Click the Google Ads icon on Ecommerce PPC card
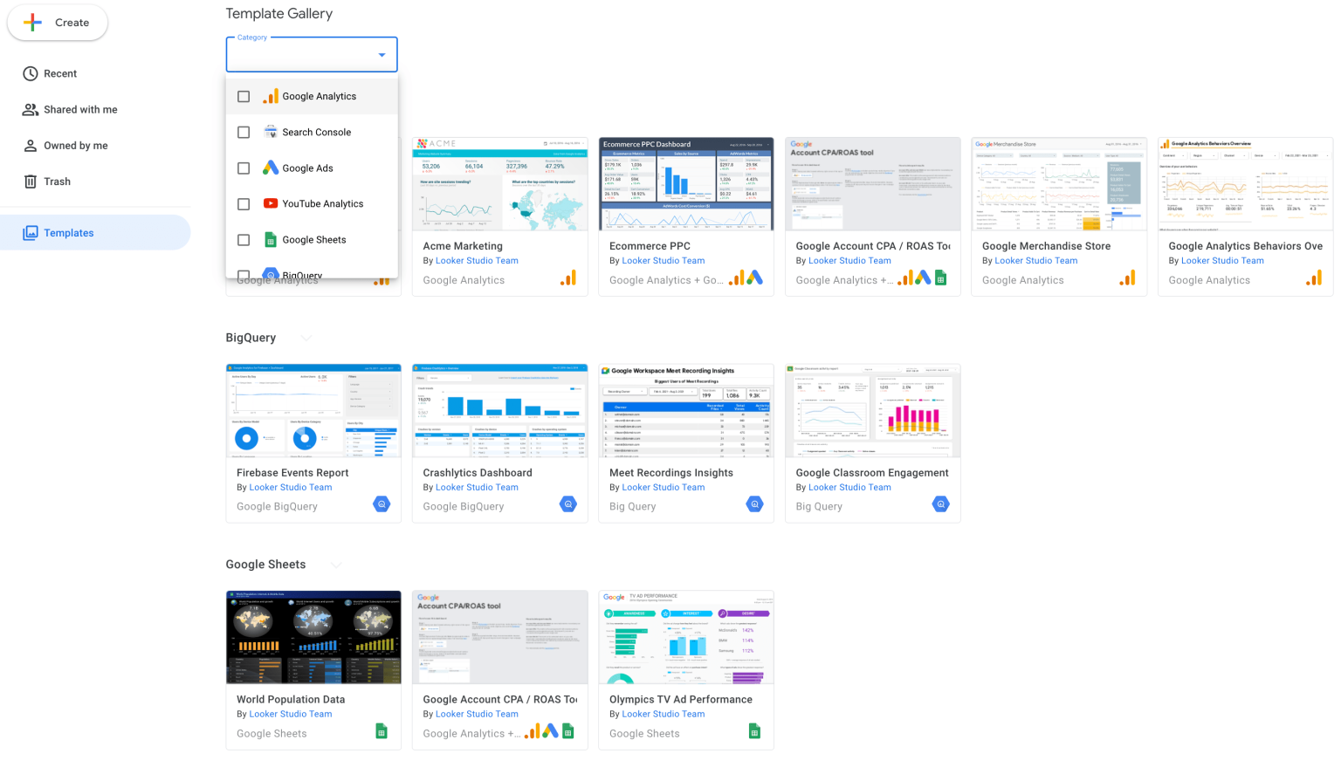This screenshot has width=1341, height=774. pos(753,278)
